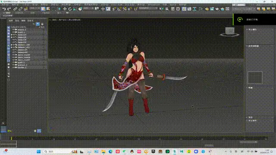Click the Undo arrow icon
The image size is (276, 155).
4,9
